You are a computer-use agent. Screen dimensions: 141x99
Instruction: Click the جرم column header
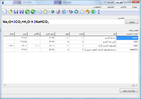point(21,34)
